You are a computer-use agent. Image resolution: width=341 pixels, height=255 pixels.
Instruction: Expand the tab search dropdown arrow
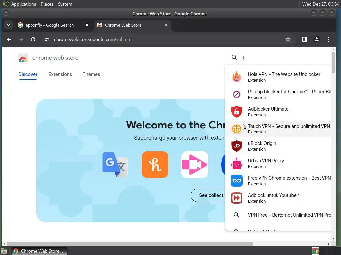(8, 25)
